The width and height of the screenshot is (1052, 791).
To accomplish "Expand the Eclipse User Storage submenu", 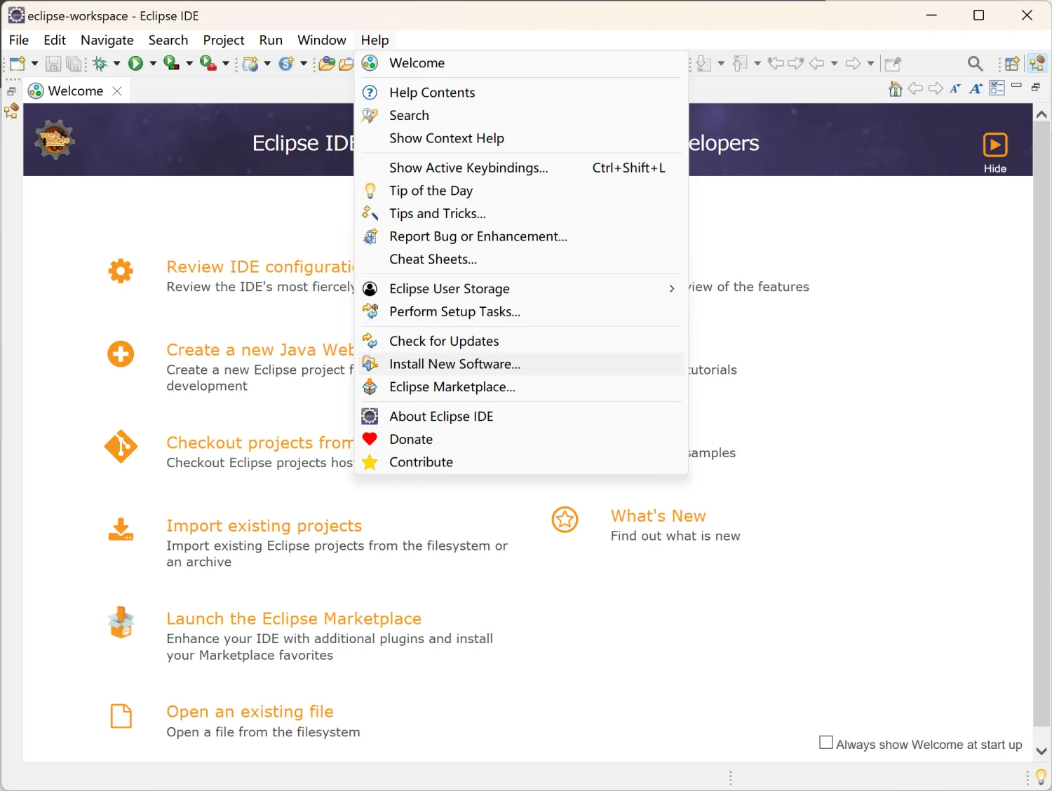I will 671,289.
